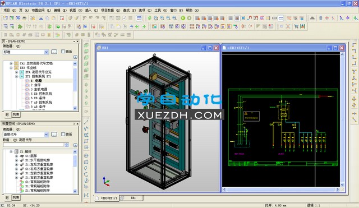Switch to the BR1 bottom tab

(x=132, y=198)
